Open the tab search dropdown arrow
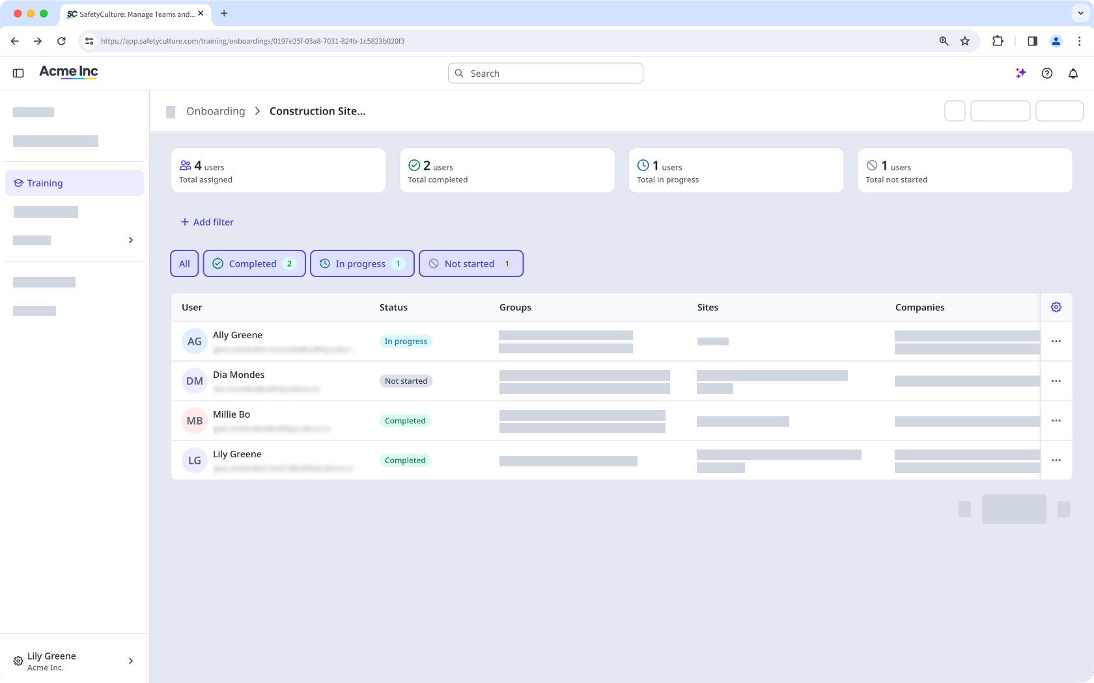Screen dimensions: 1094x683 pos(1081,13)
